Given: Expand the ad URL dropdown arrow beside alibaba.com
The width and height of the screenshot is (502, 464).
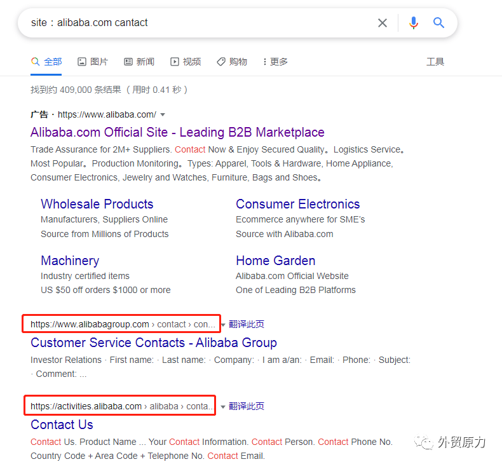Looking at the screenshot, I should tap(163, 114).
